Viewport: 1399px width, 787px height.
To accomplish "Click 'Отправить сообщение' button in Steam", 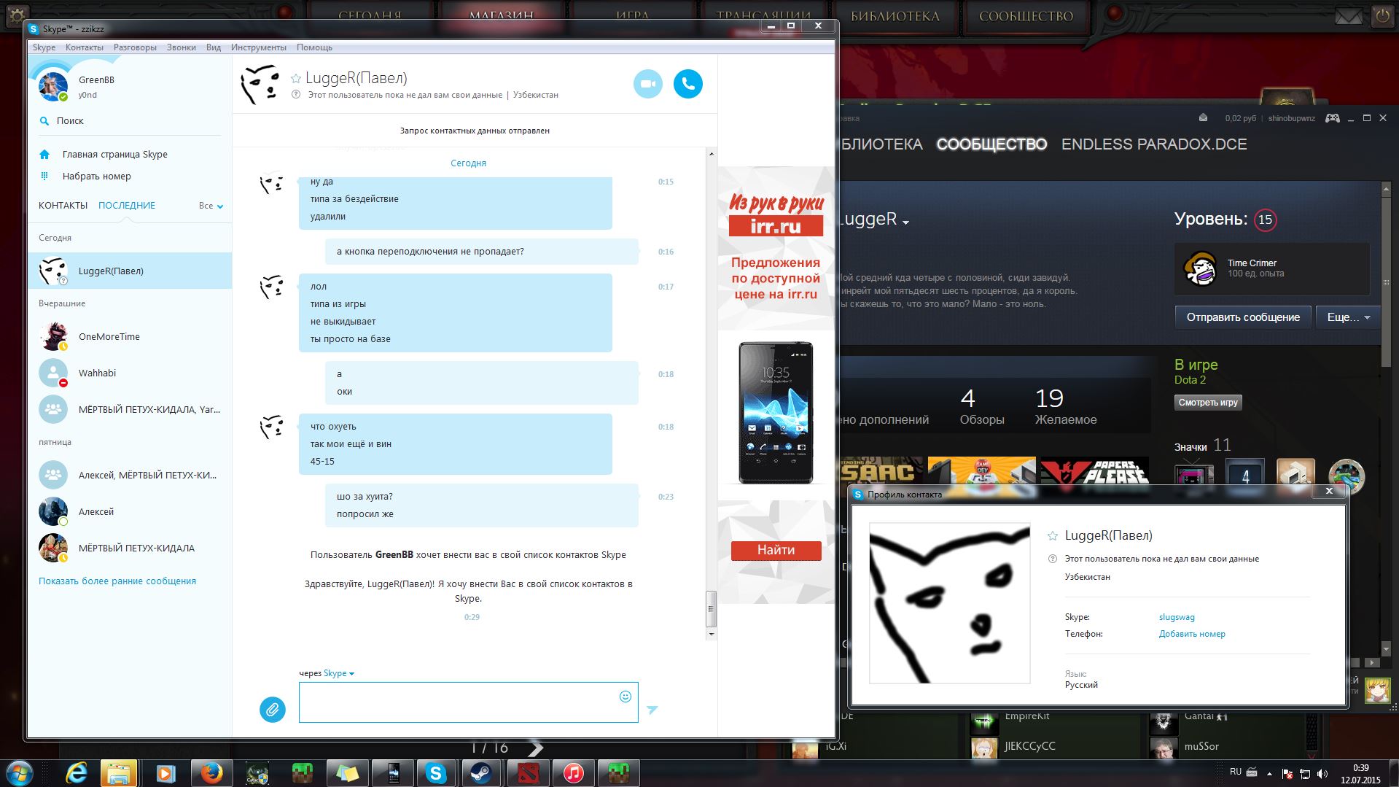I will point(1243,317).
